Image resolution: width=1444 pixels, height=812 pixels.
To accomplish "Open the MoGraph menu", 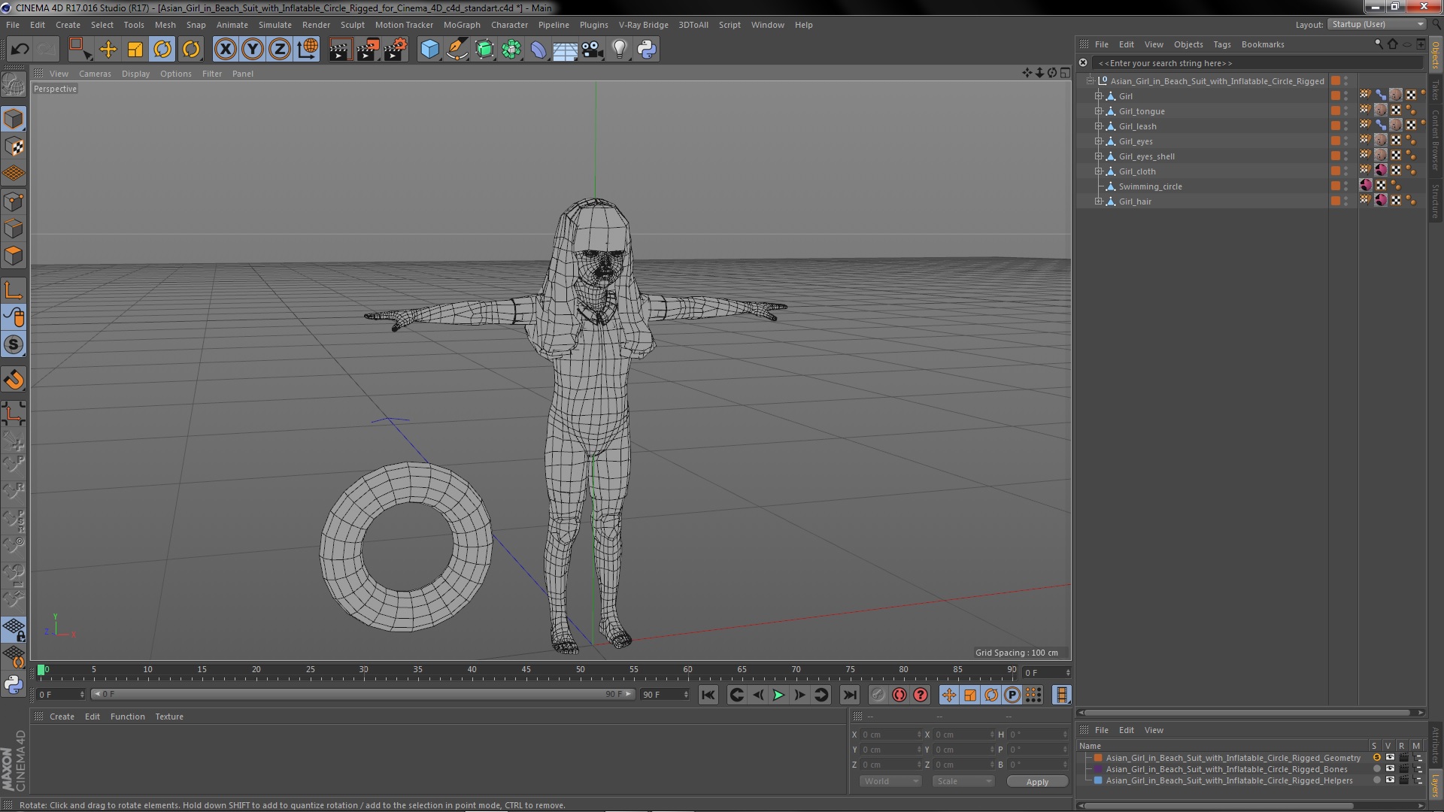I will 461,25.
